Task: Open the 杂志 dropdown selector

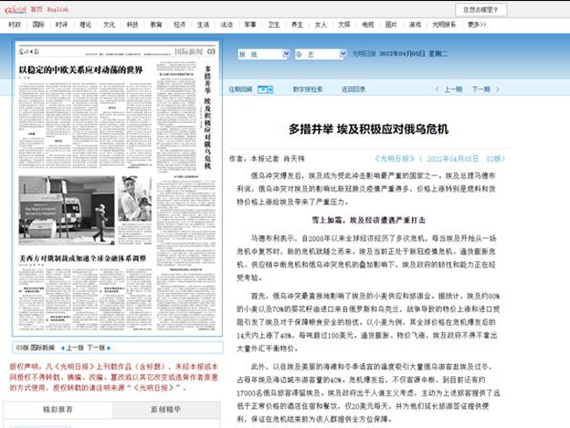Action: tap(313, 53)
